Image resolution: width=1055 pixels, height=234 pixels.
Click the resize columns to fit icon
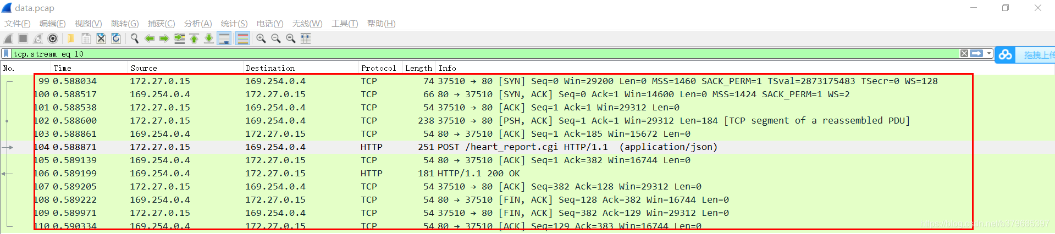click(x=306, y=38)
